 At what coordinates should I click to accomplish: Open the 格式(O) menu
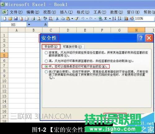(x=83, y=12)
